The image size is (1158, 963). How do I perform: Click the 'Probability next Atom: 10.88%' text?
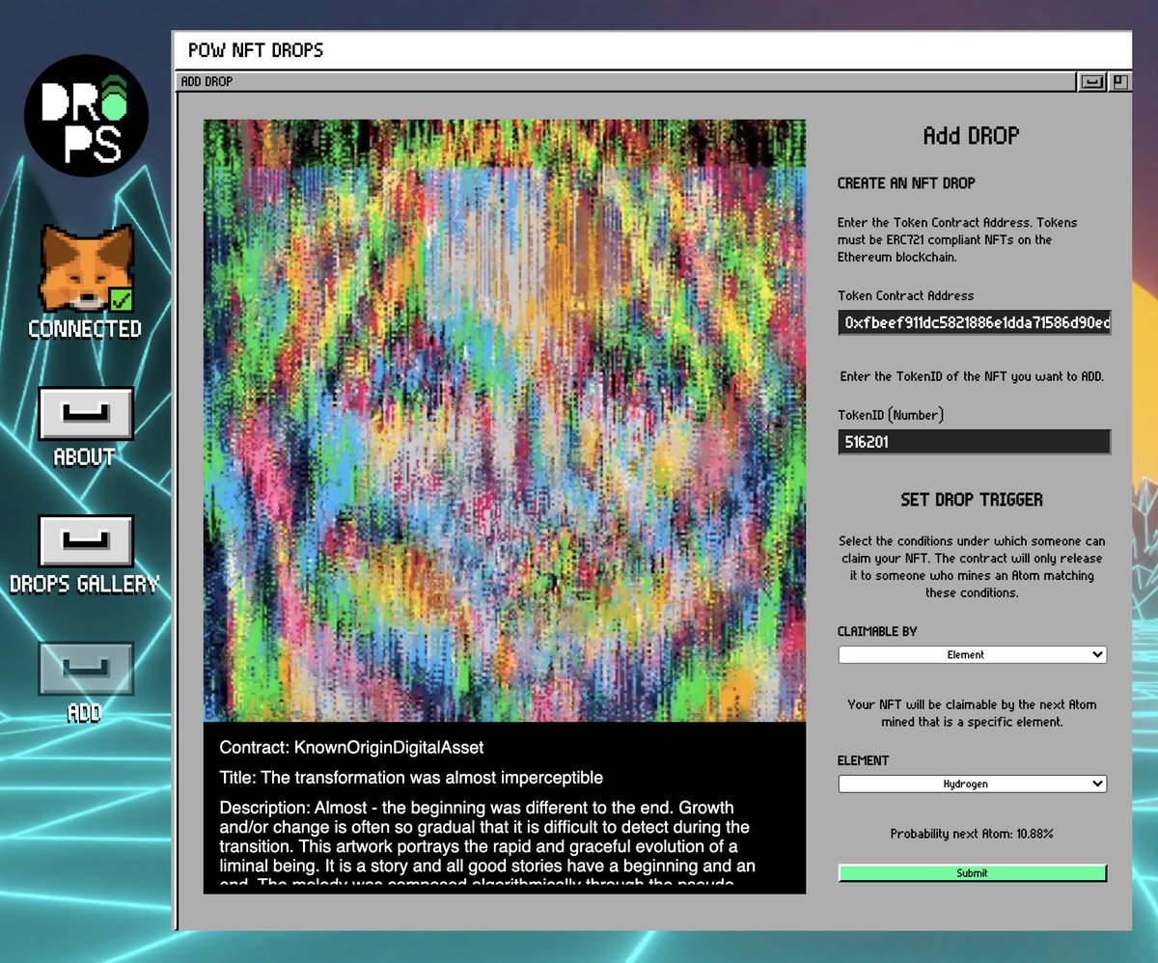pos(972,834)
